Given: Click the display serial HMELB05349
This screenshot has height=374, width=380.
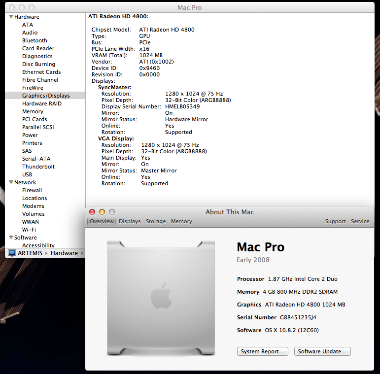Looking at the screenshot, I should (x=182, y=106).
